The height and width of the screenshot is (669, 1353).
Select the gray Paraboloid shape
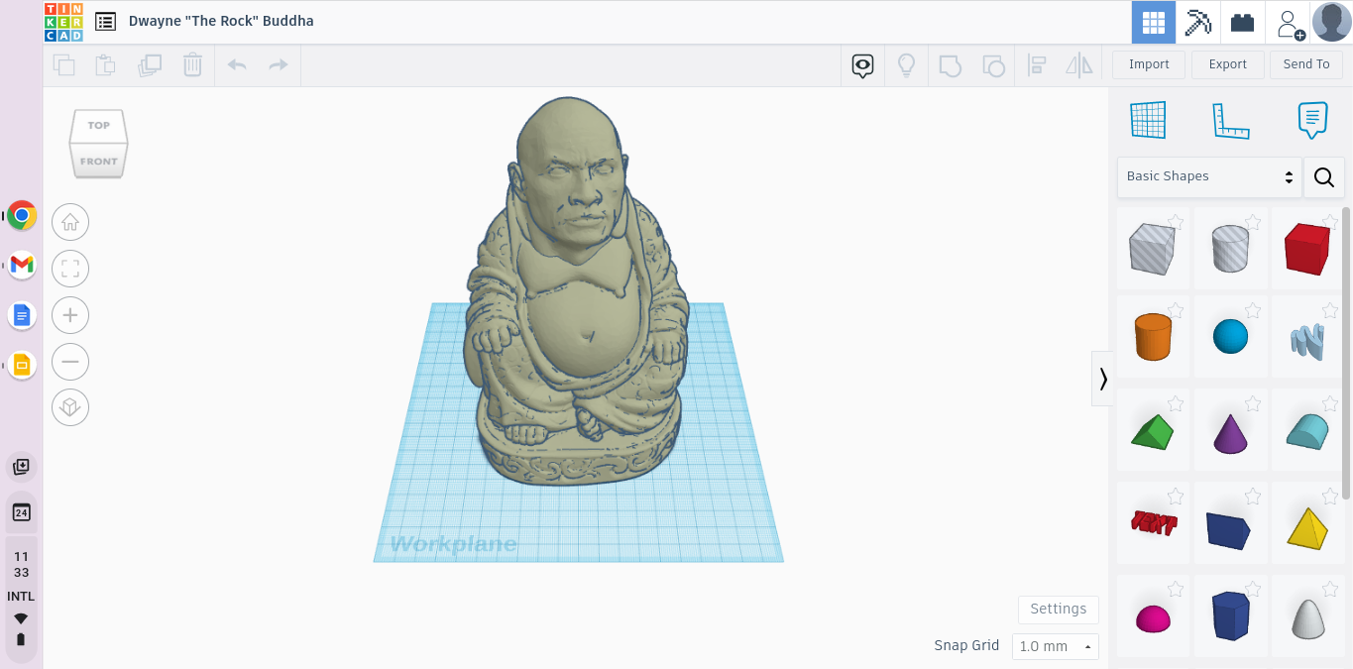(1307, 618)
